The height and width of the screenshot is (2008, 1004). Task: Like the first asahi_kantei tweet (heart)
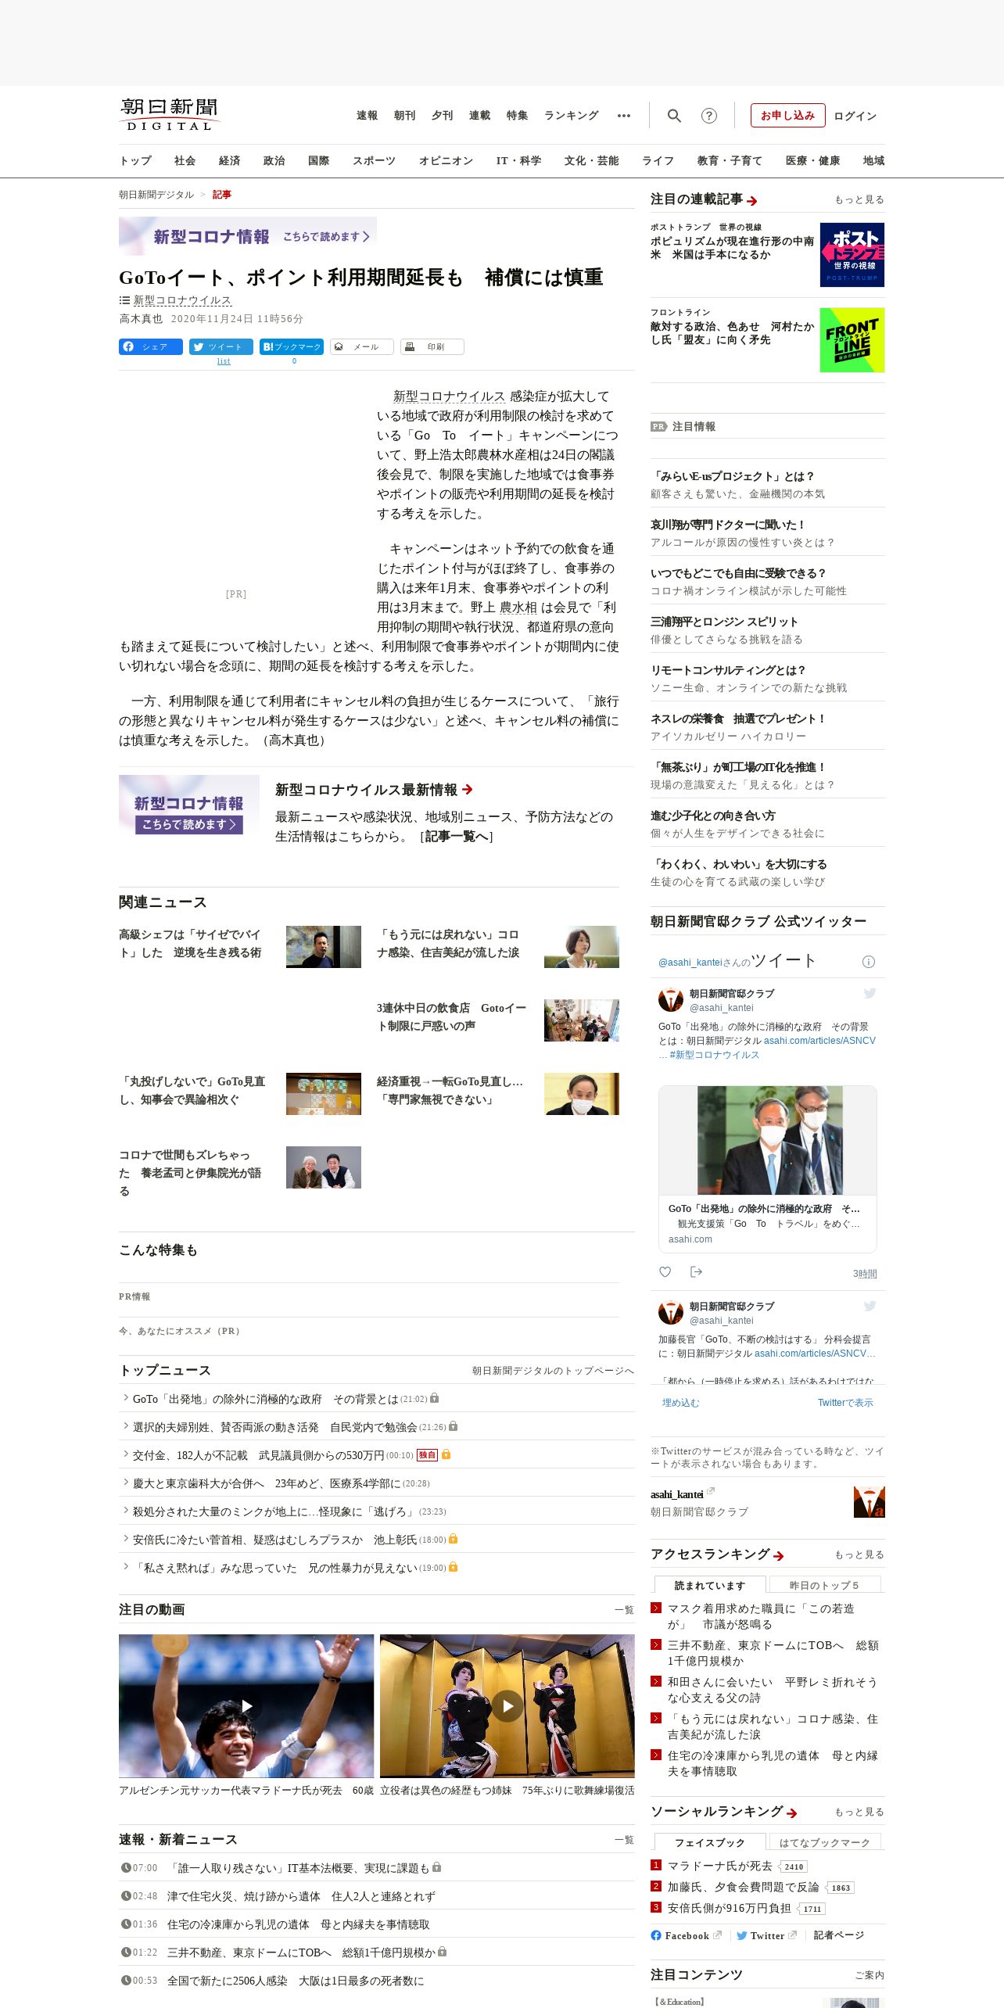665,1272
